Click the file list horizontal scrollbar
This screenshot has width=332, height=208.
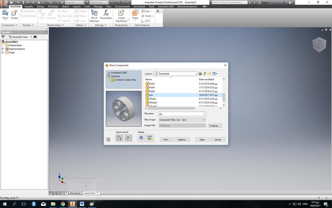click(x=171, y=108)
